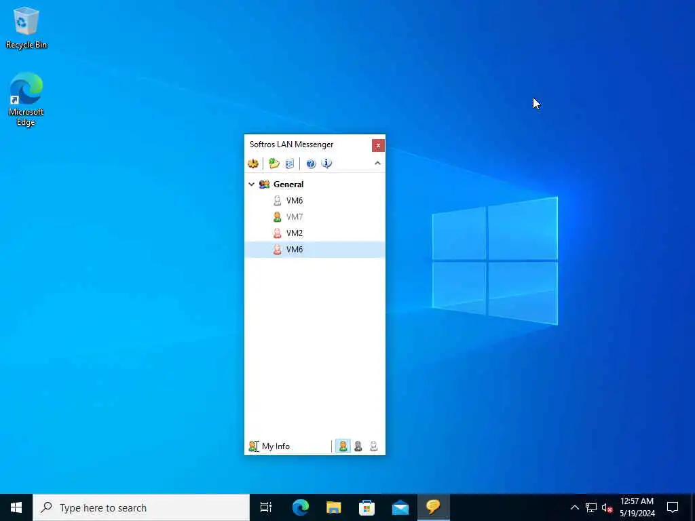
Task: Show hidden system tray icons
Action: coord(574,507)
